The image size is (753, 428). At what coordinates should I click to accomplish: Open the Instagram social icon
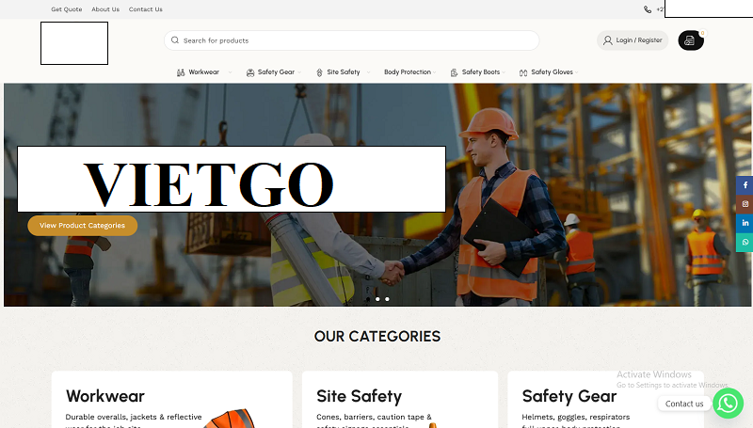click(x=745, y=204)
